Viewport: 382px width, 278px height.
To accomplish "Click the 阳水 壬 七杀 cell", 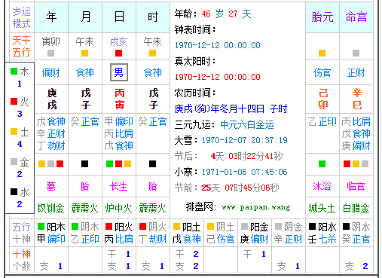I will (322, 233).
